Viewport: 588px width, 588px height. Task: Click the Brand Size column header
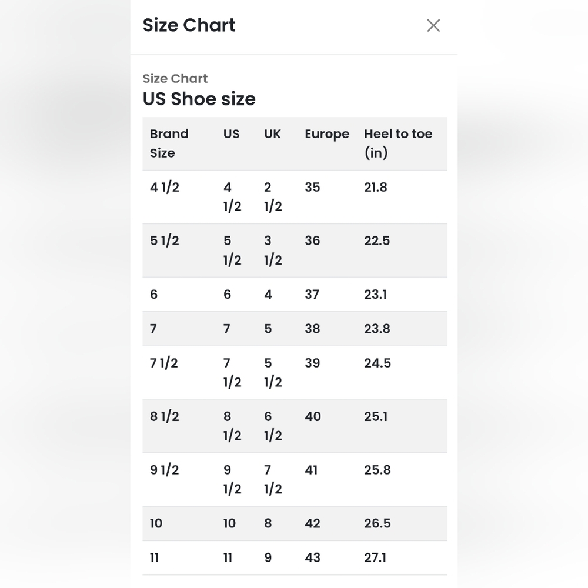(x=169, y=143)
